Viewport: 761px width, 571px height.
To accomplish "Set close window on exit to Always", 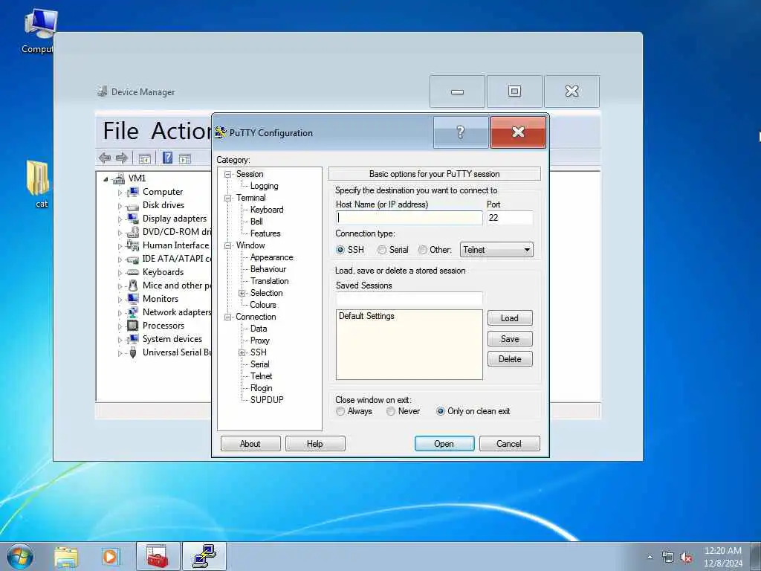I will click(340, 411).
